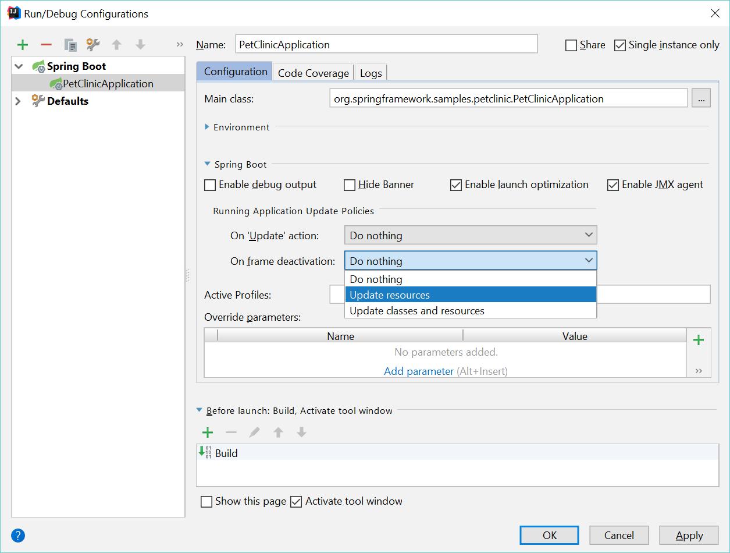
Task: Select the Build task row
Action: 457,453
